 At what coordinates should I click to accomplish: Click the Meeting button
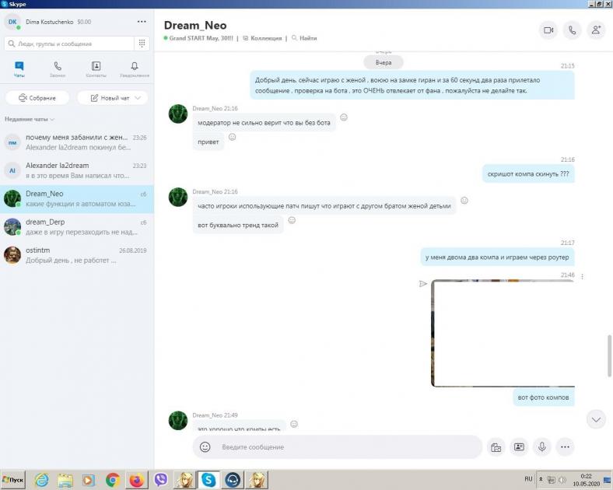37,98
